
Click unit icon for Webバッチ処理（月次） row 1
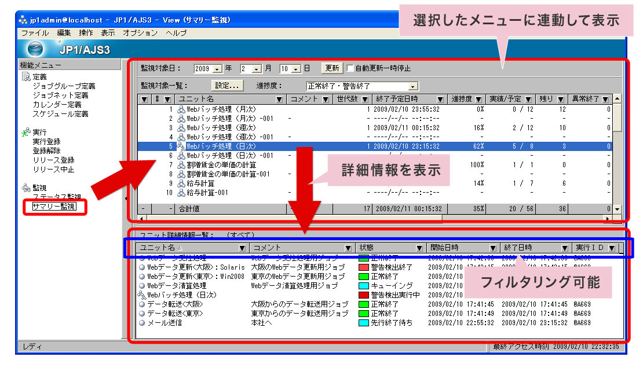[x=181, y=109]
